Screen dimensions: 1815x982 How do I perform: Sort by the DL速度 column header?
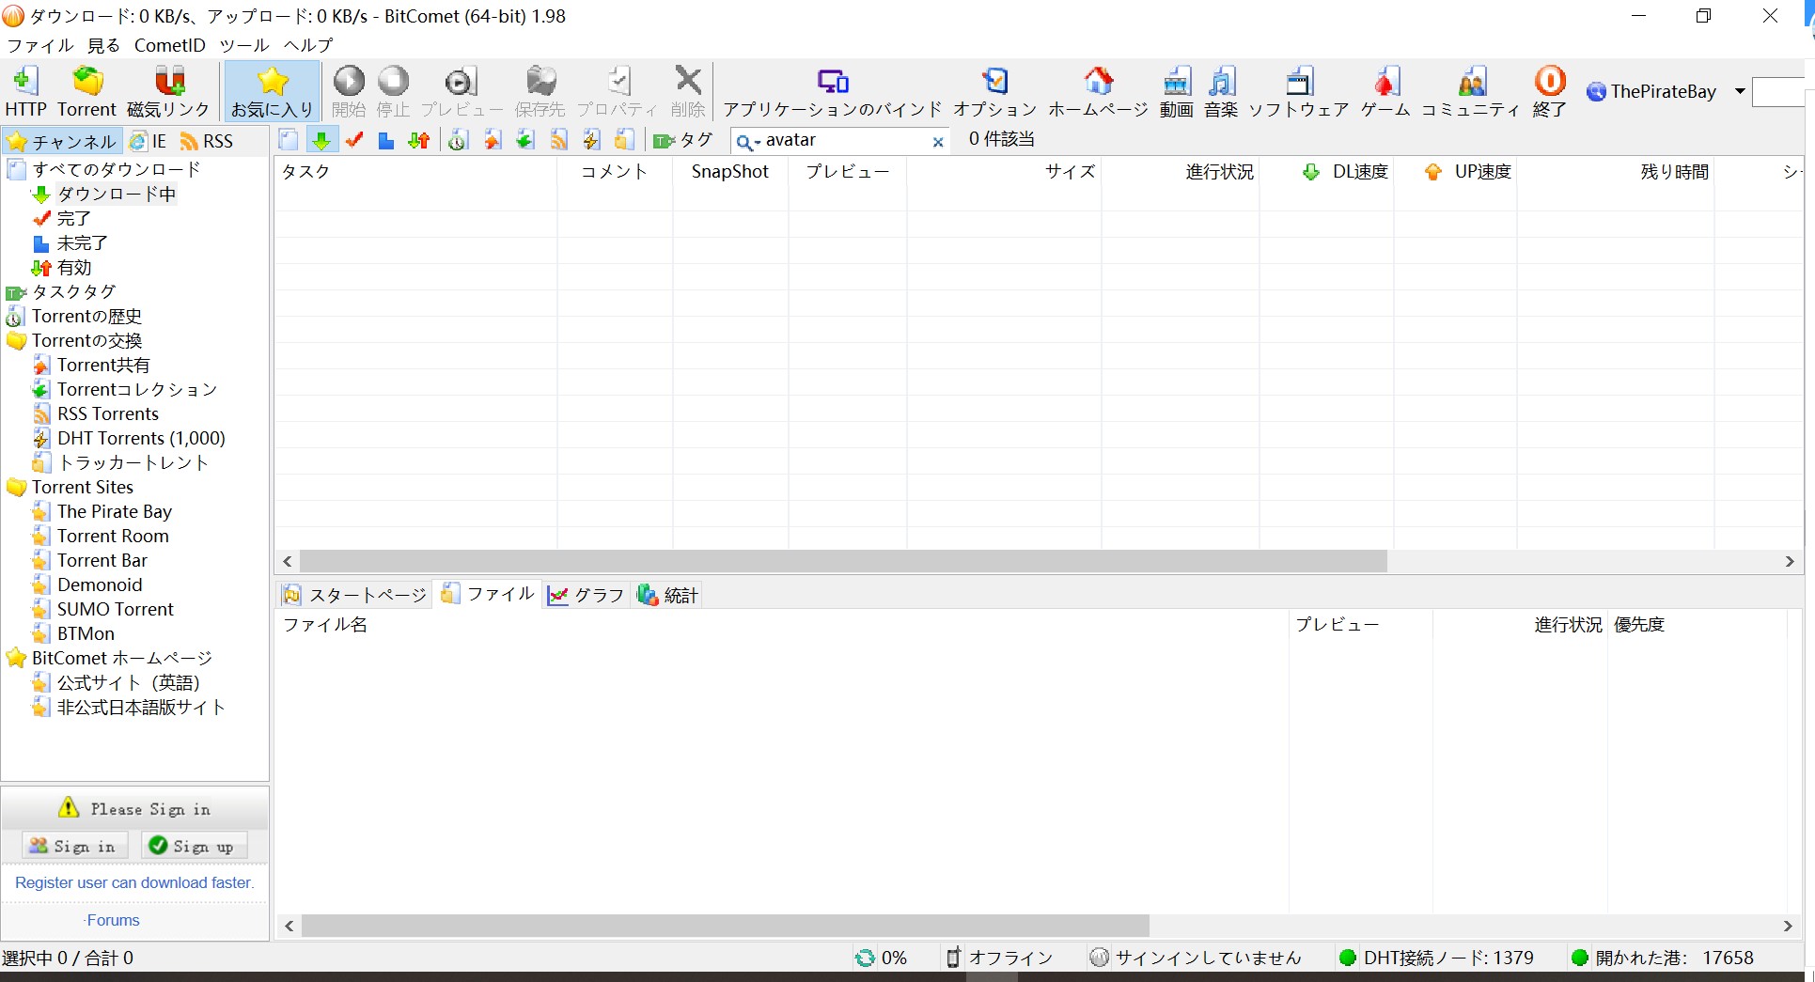point(1326,172)
